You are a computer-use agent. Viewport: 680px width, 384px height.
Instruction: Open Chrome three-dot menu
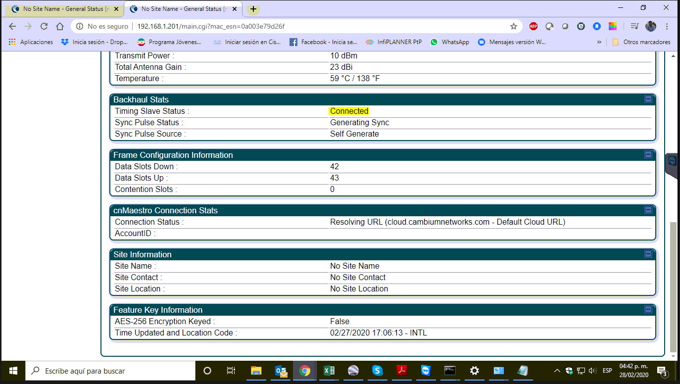(667, 26)
